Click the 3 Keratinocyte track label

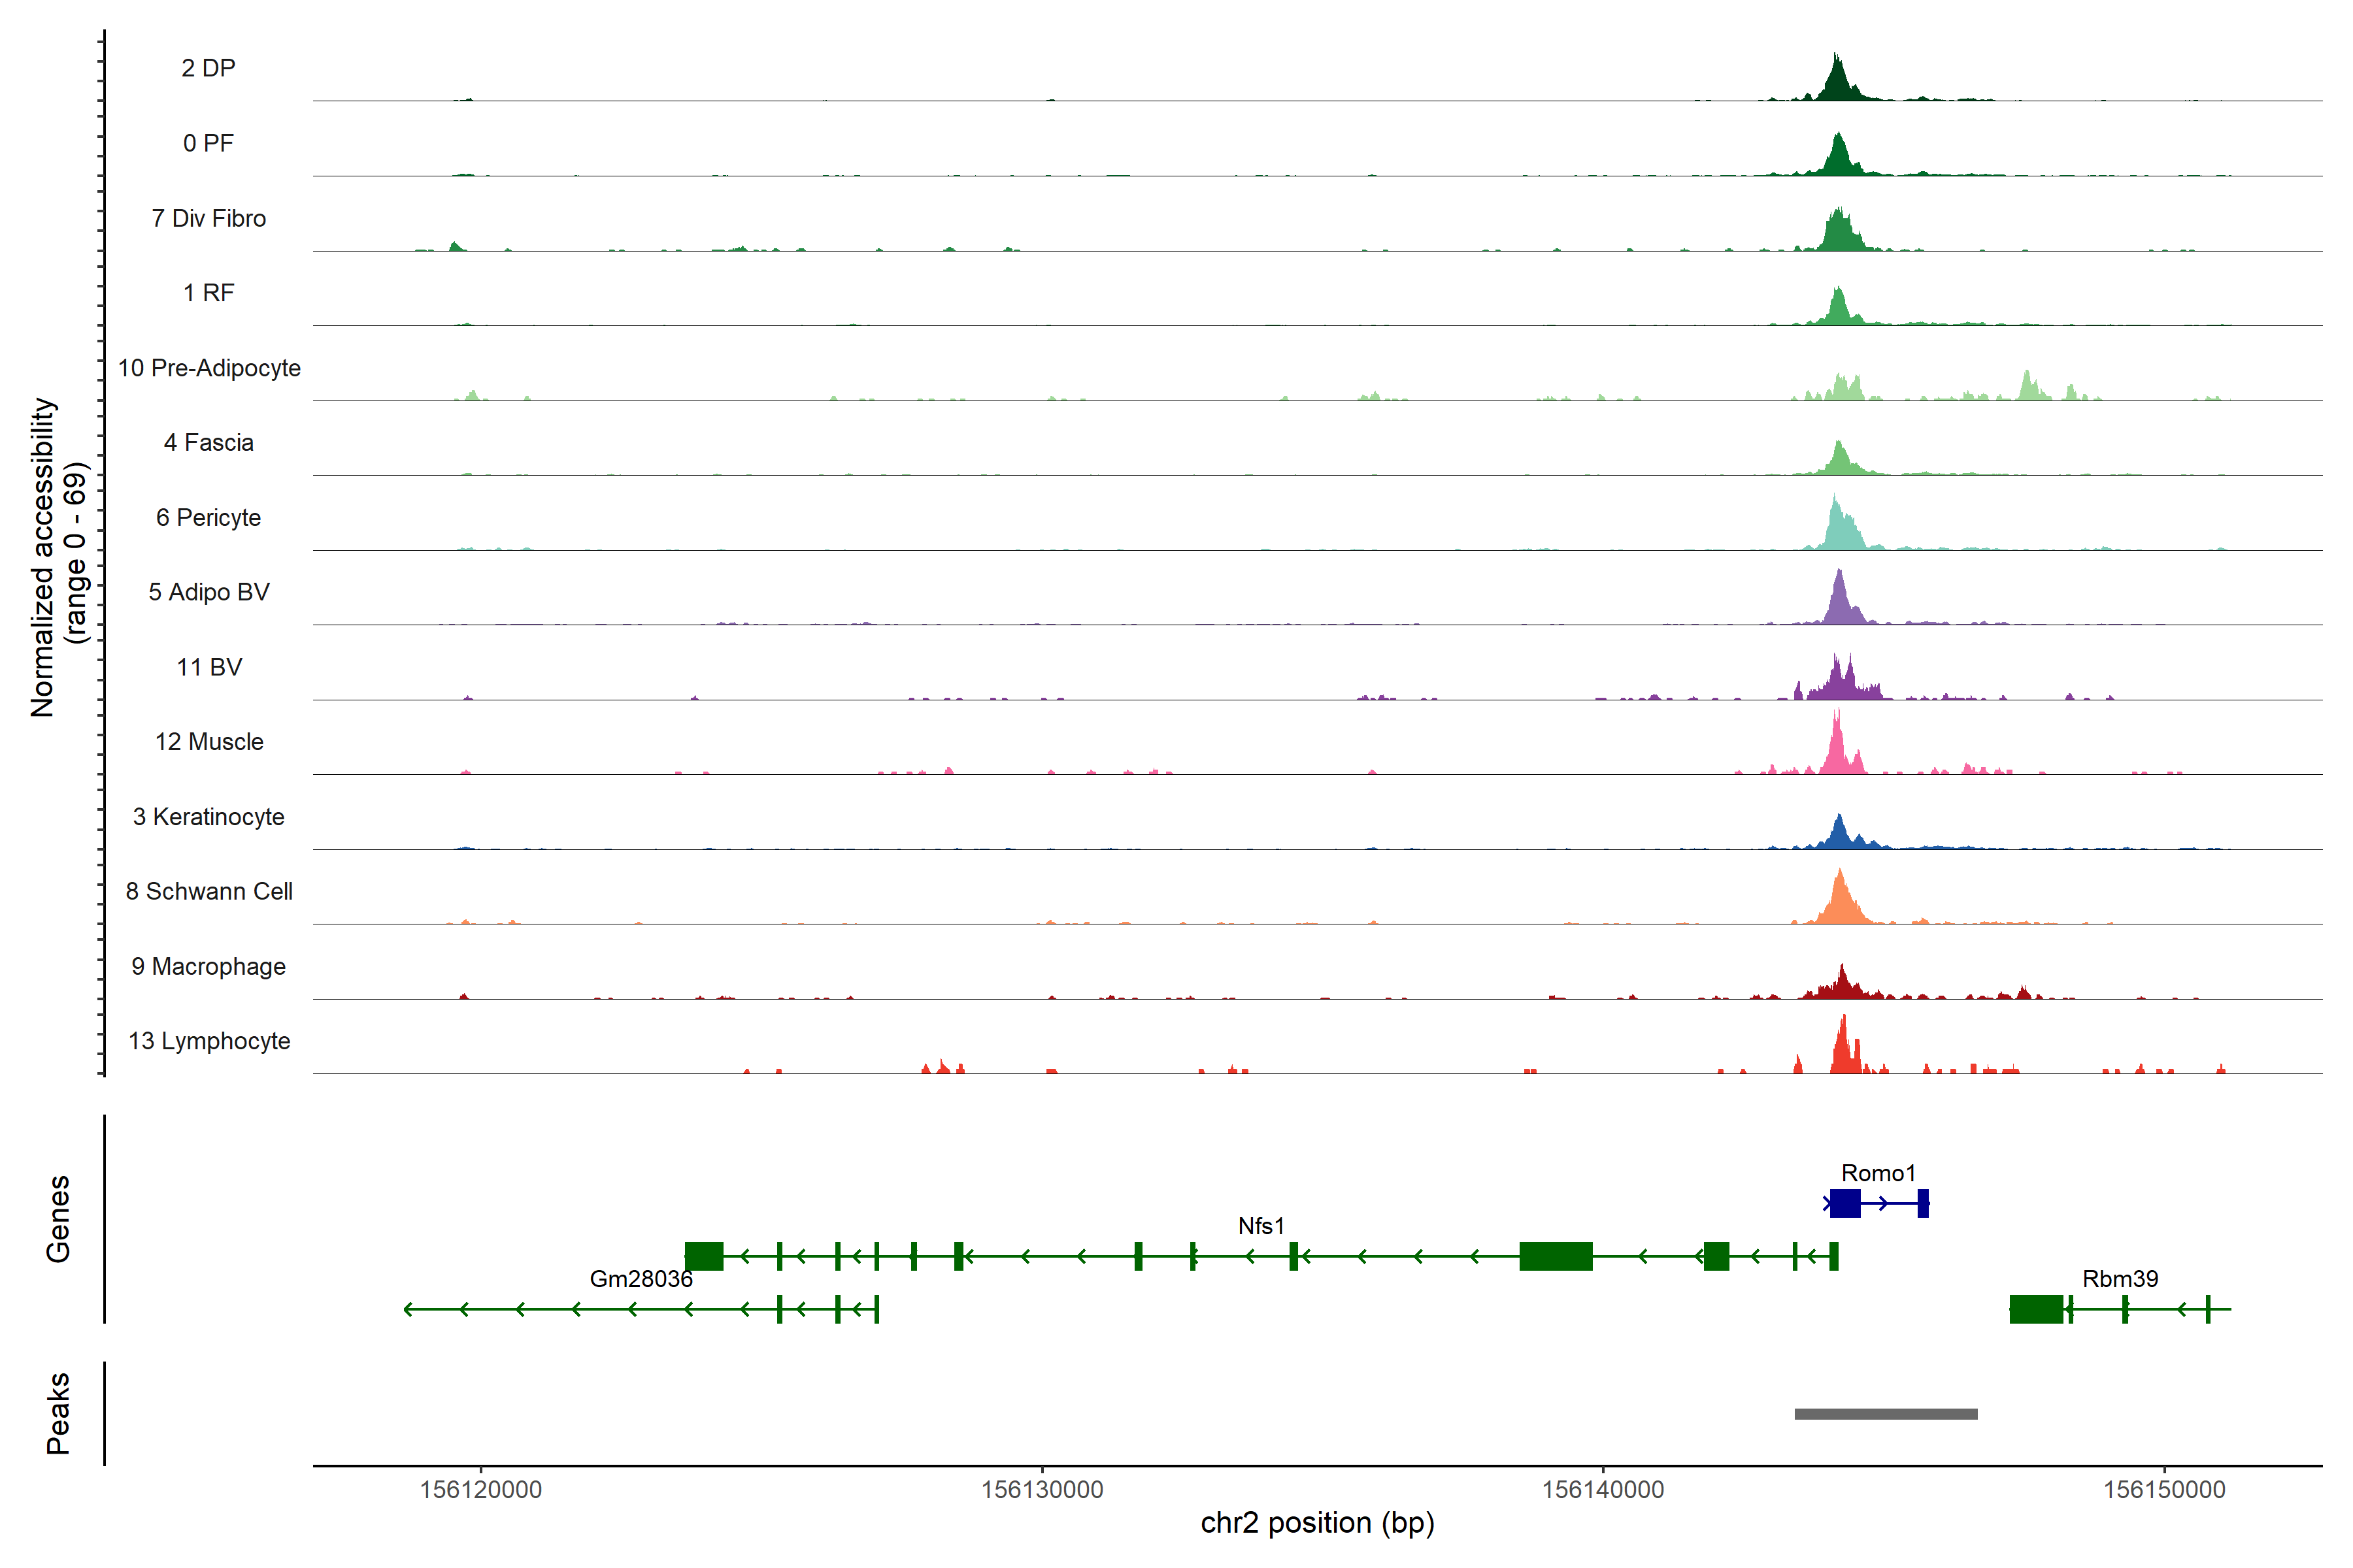[x=208, y=817]
